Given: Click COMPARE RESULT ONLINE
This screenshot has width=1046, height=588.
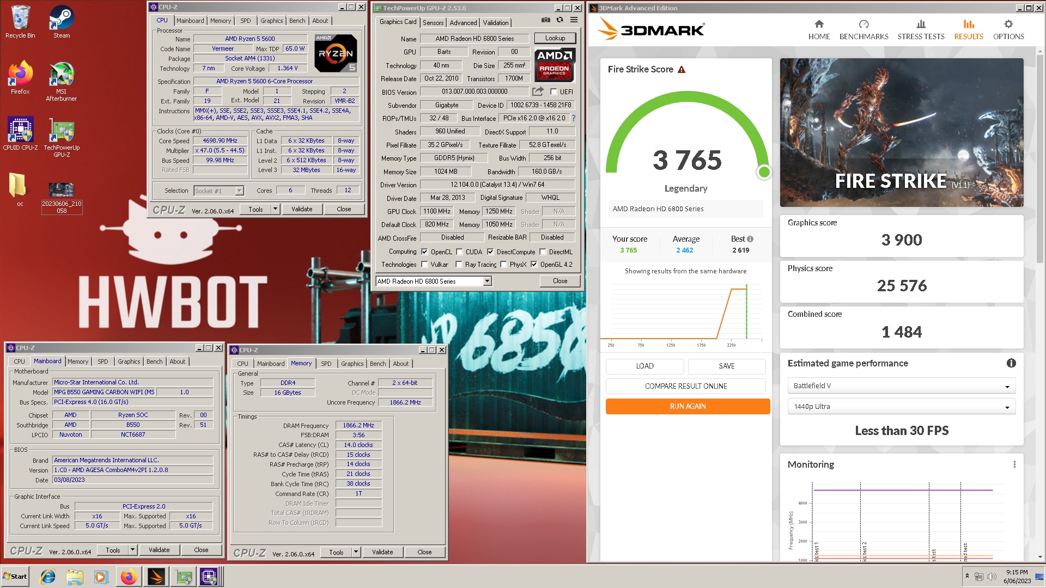Looking at the screenshot, I should (x=686, y=386).
